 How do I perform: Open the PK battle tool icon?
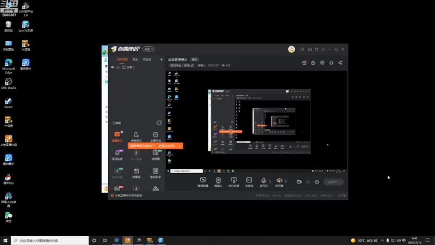pyautogui.click(x=117, y=188)
